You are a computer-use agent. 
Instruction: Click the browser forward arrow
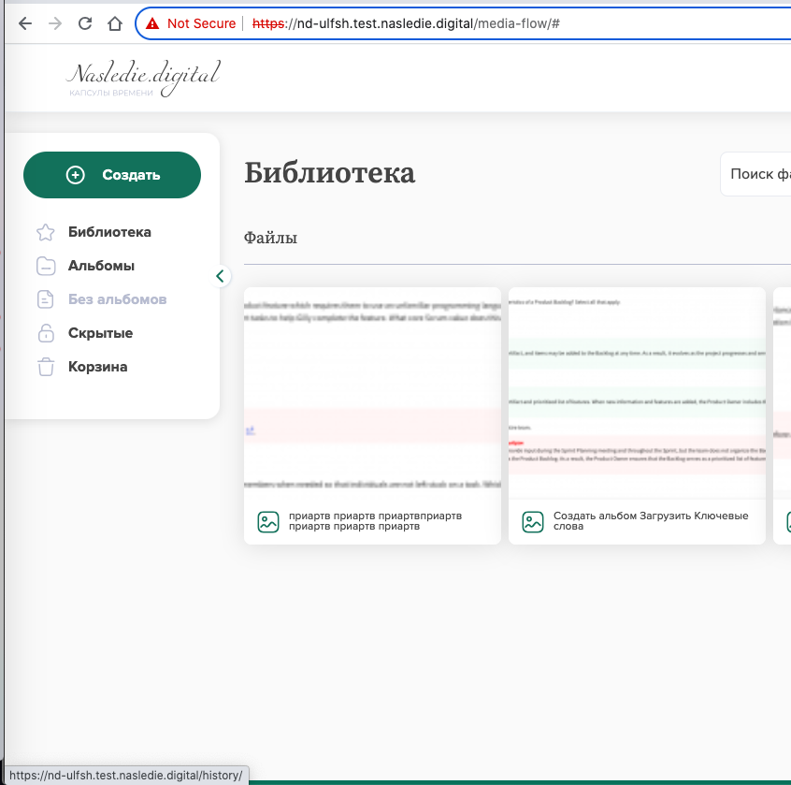55,23
